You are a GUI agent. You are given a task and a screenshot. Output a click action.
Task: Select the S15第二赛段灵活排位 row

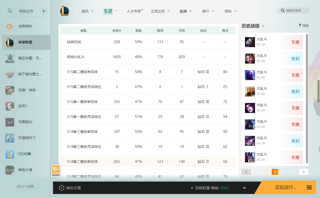pos(148,87)
